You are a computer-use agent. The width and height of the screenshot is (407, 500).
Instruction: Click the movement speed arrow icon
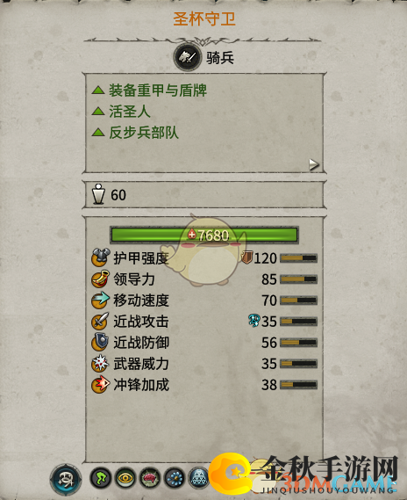coord(100,300)
